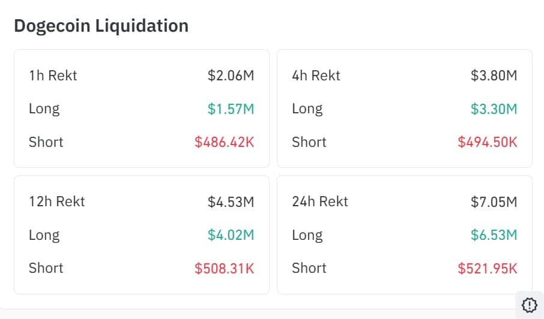
Task: Click the 1h Long value $1.57M
Action: (x=231, y=109)
